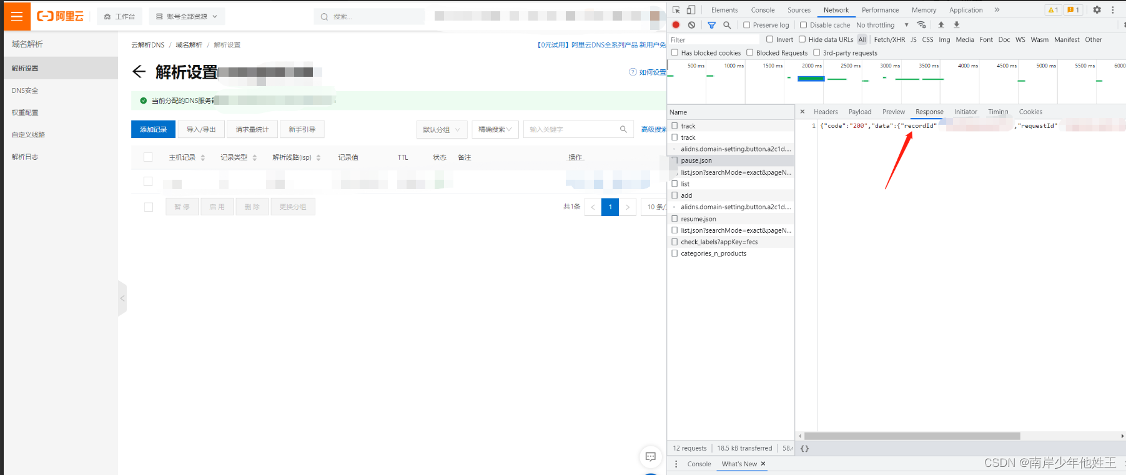Select resume.json request row
The height and width of the screenshot is (475, 1126).
coord(731,218)
